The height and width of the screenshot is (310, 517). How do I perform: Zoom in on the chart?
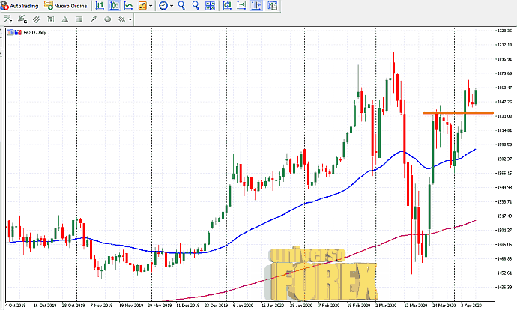pos(182,5)
